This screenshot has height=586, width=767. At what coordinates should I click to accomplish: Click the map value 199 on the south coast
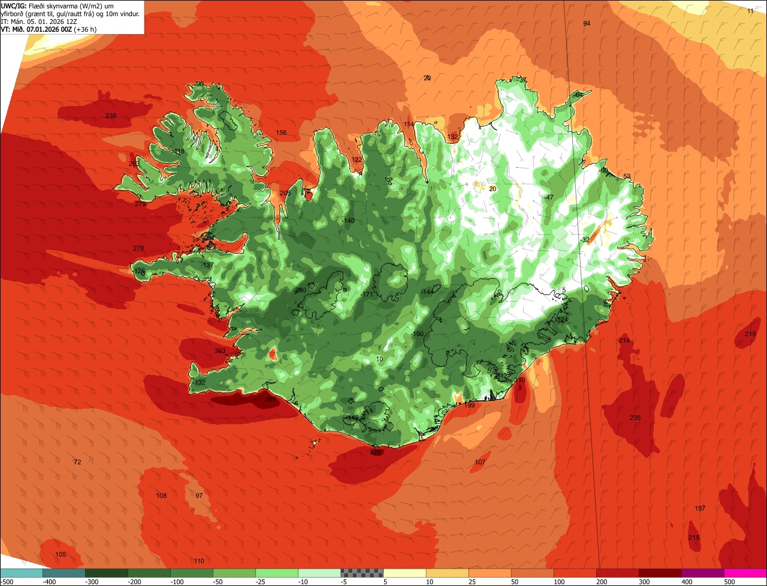pos(469,406)
